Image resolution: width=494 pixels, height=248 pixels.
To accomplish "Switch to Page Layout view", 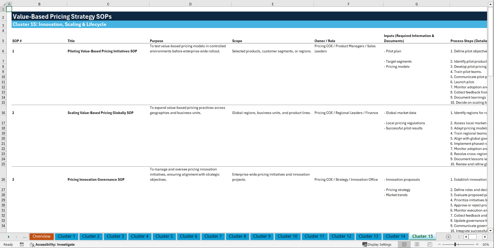I will point(417,244).
